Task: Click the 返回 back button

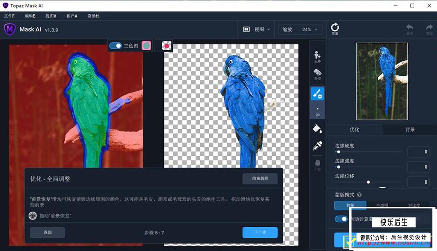Action: coord(48,232)
